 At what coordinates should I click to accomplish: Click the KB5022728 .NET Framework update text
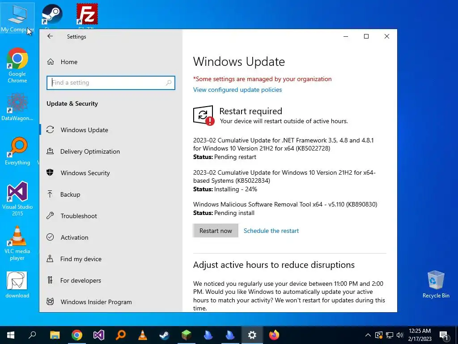[283, 144]
